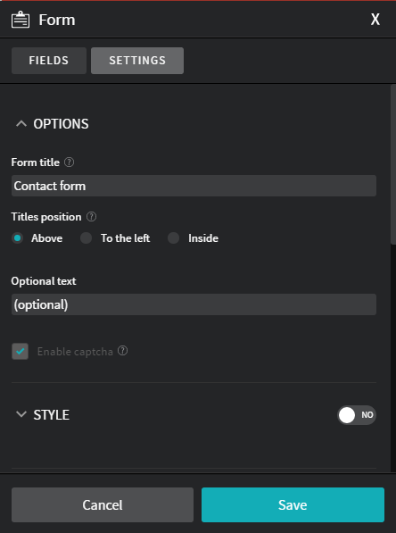Save the form settings
The width and height of the screenshot is (396, 533).
(293, 504)
